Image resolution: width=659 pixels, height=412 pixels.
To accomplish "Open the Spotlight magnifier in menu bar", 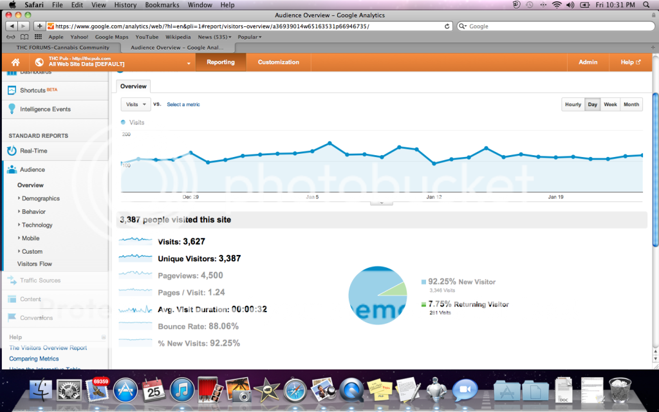I will click(646, 5).
